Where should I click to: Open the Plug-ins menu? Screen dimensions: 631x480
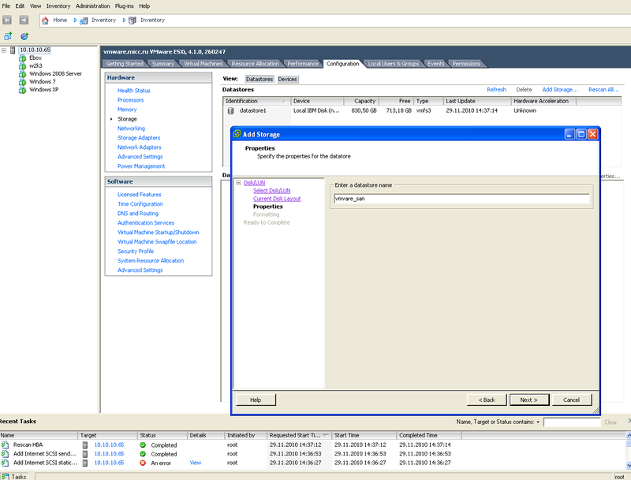tap(125, 6)
